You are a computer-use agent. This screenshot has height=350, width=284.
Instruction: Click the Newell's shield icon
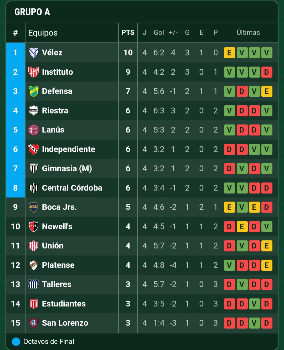34,227
